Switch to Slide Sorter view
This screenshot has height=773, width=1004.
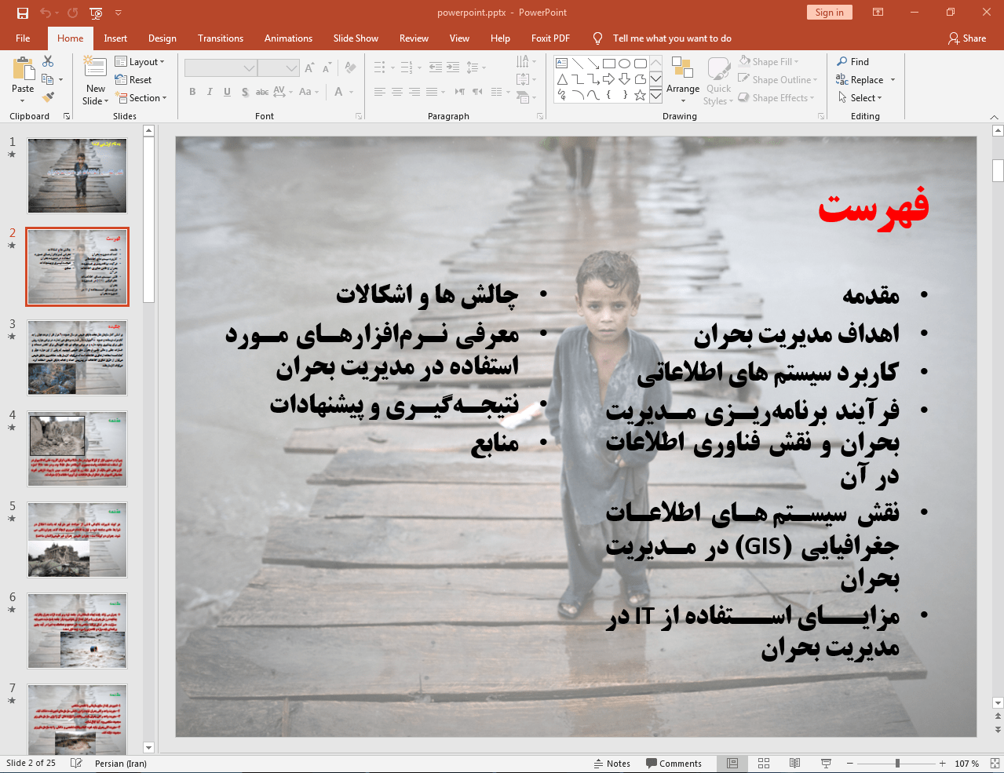click(x=764, y=764)
